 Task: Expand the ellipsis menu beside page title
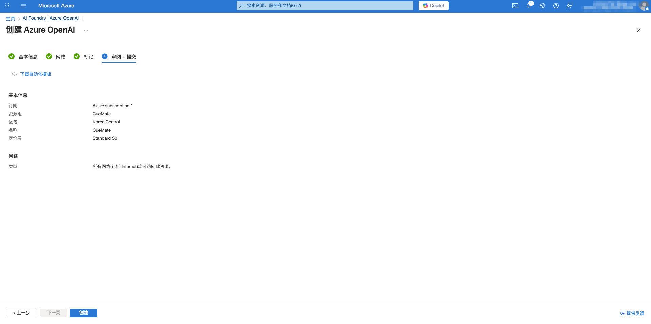[x=86, y=30]
